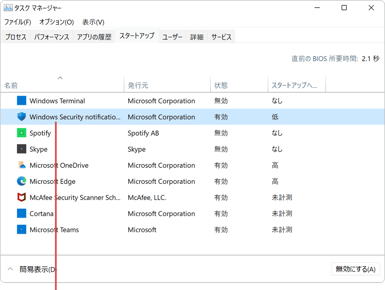Click the Microsoft OneDrive cloud icon
Screen dimensions: 385x290
click(22, 165)
